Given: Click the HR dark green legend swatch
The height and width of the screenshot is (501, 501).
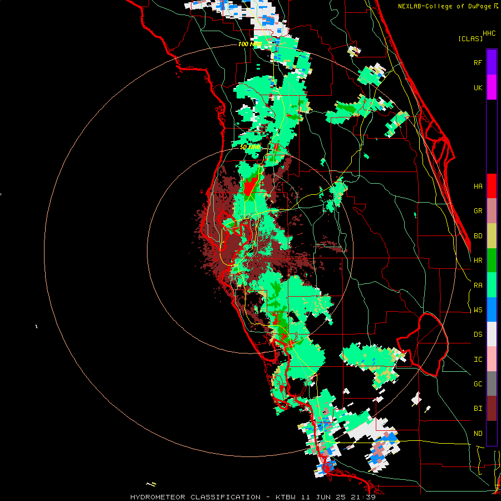Looking at the screenshot, I should (492, 261).
